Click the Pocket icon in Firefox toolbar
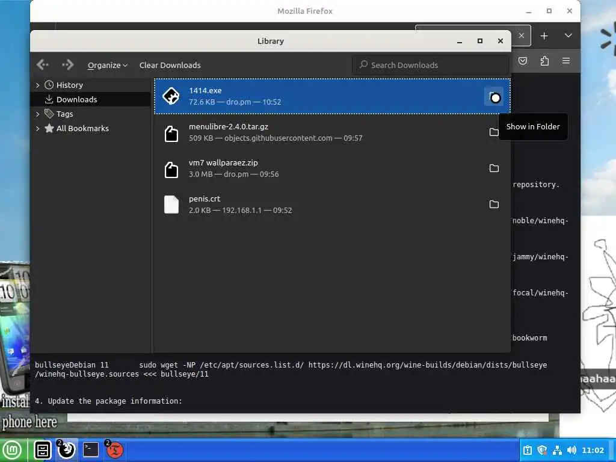Viewport: 616px width, 462px height. tap(523, 61)
